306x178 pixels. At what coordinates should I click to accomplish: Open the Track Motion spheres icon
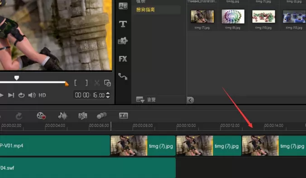coord(102,115)
